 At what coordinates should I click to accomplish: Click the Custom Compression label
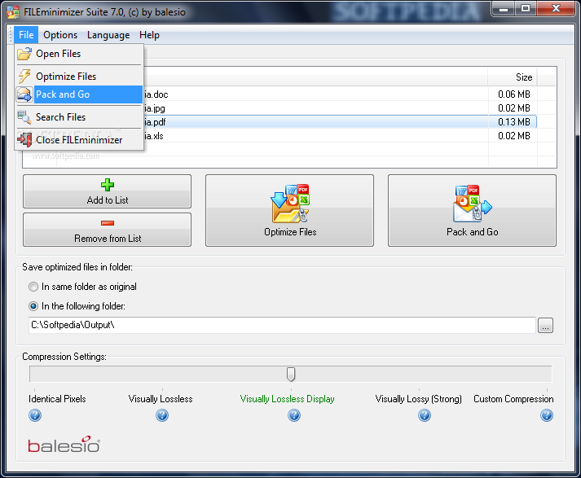click(x=513, y=399)
